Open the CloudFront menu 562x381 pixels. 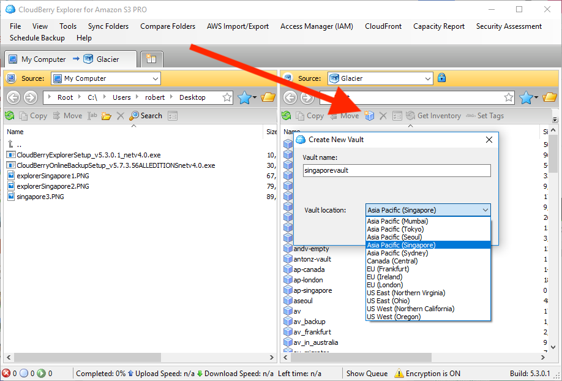point(383,26)
